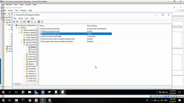Click the blue Help icon in editor toolbar
Screen dimensions: 184x103
coord(39,22)
